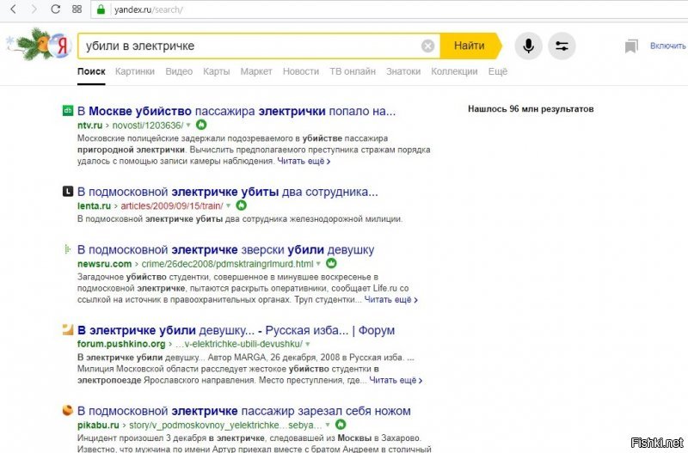This screenshot has height=453, width=688.
Task: Click path 'articles/2009/09/15/train/'
Action: click(171, 205)
